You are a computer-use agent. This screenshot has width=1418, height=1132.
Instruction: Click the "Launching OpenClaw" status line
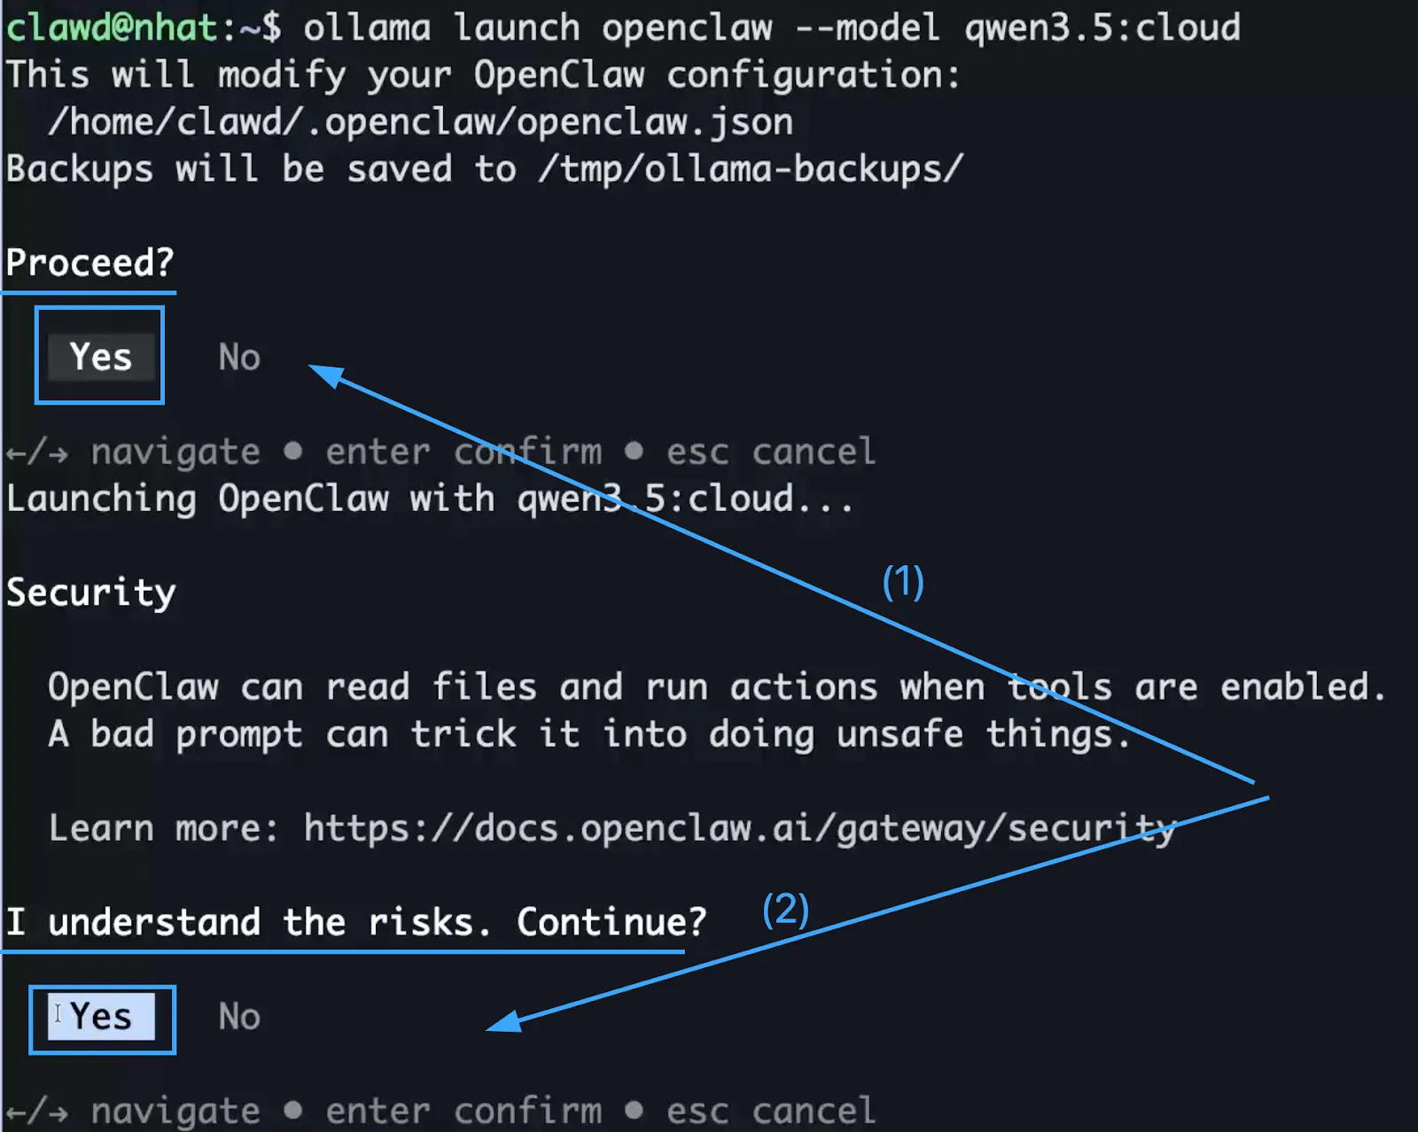(x=430, y=499)
